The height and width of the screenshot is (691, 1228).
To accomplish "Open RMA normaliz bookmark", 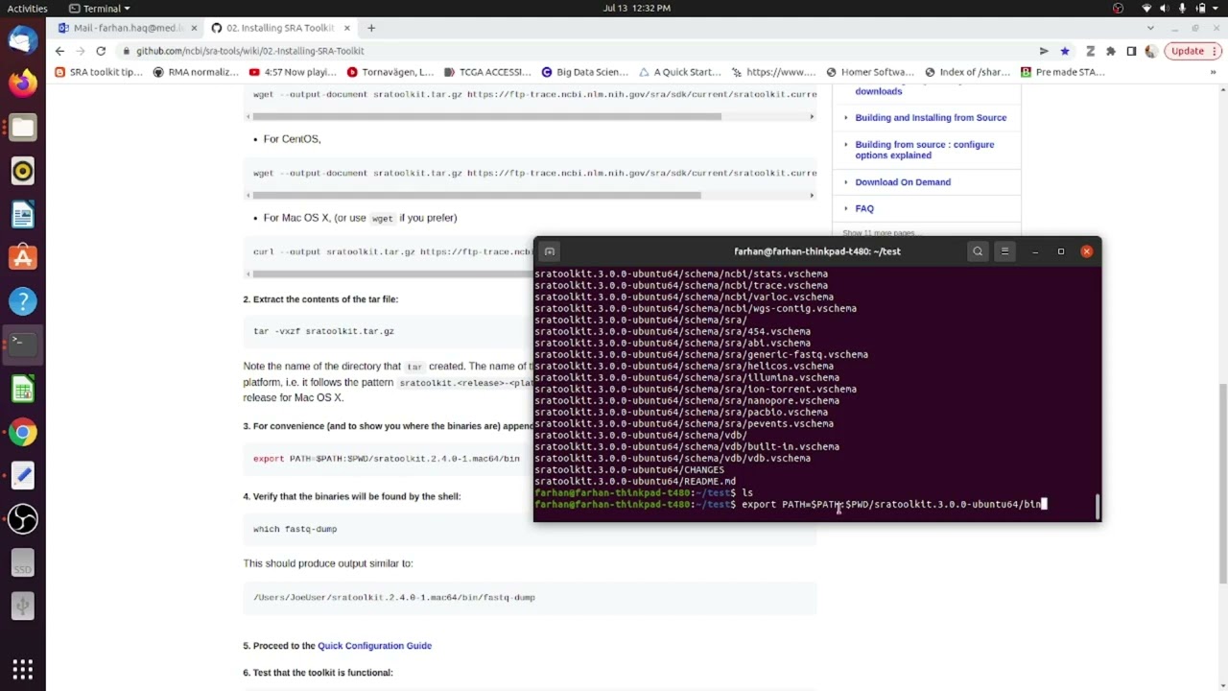I will [x=196, y=72].
